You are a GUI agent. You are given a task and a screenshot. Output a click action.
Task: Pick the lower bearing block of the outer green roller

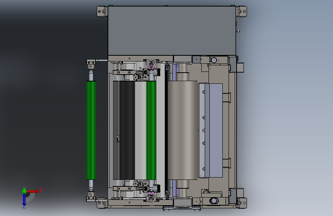[91, 196]
